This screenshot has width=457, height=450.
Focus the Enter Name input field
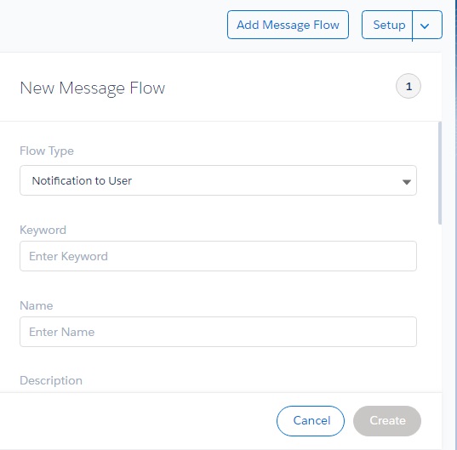[x=218, y=332]
